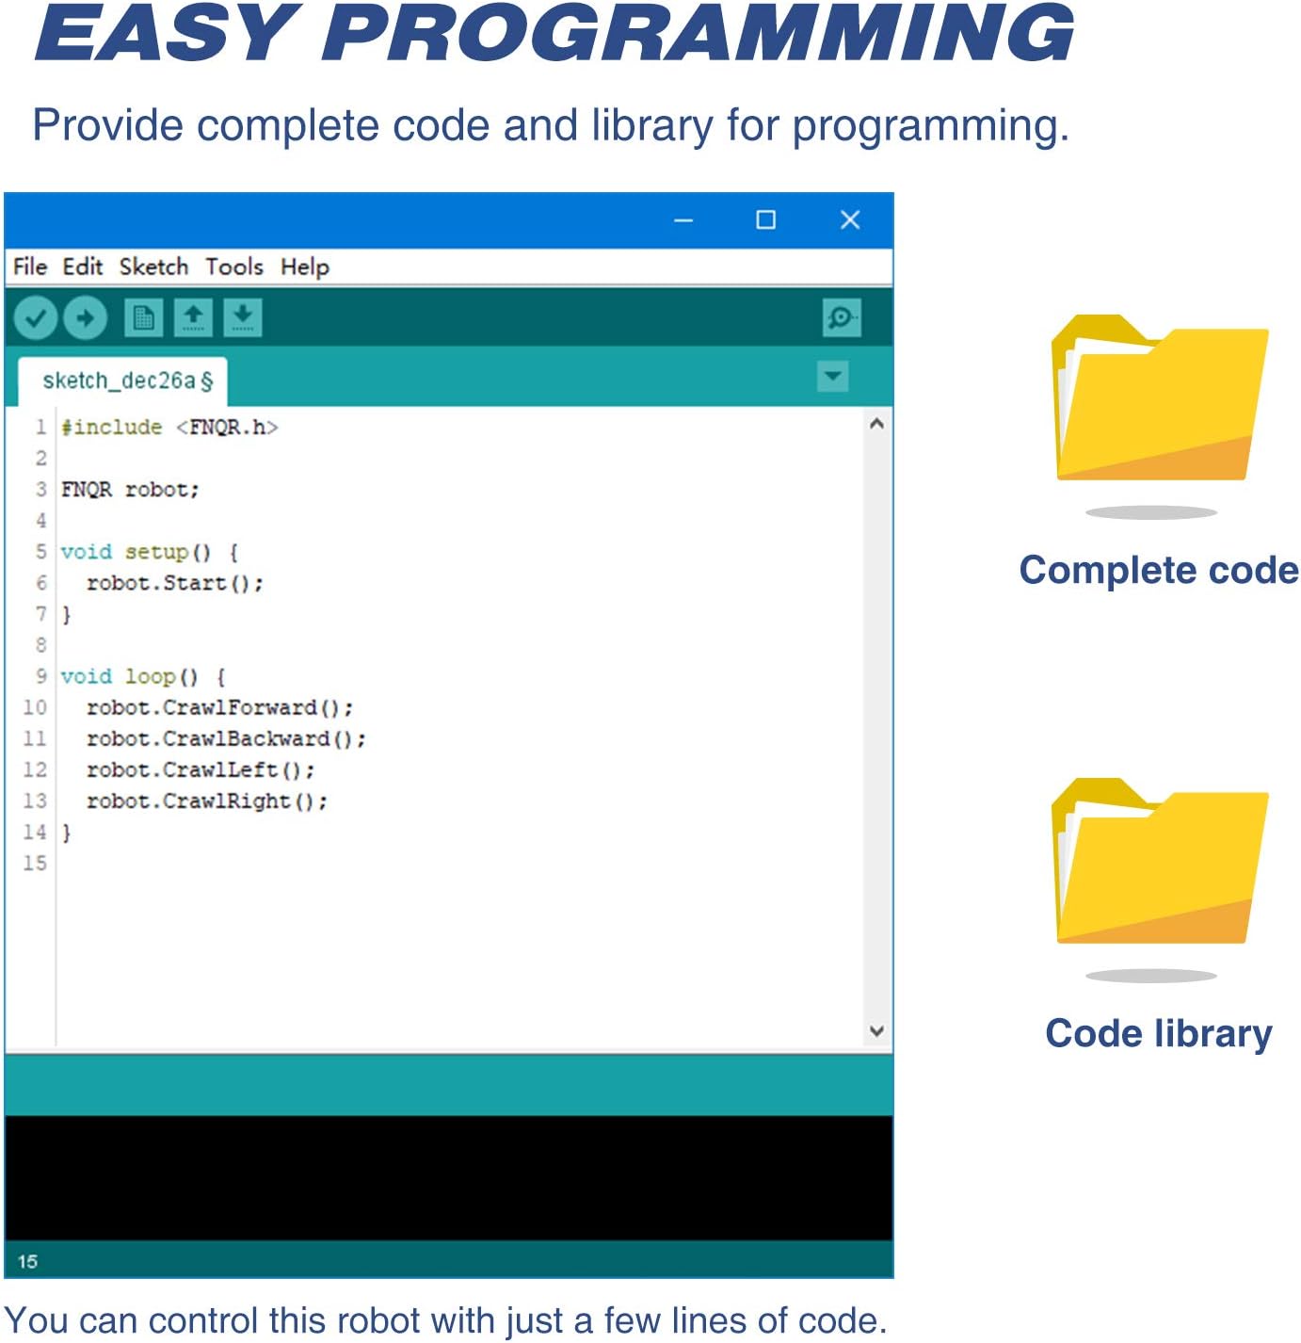This screenshot has width=1301, height=1343.
Task: Click on the robot.CrawlForward() code line
Action: [x=219, y=707]
